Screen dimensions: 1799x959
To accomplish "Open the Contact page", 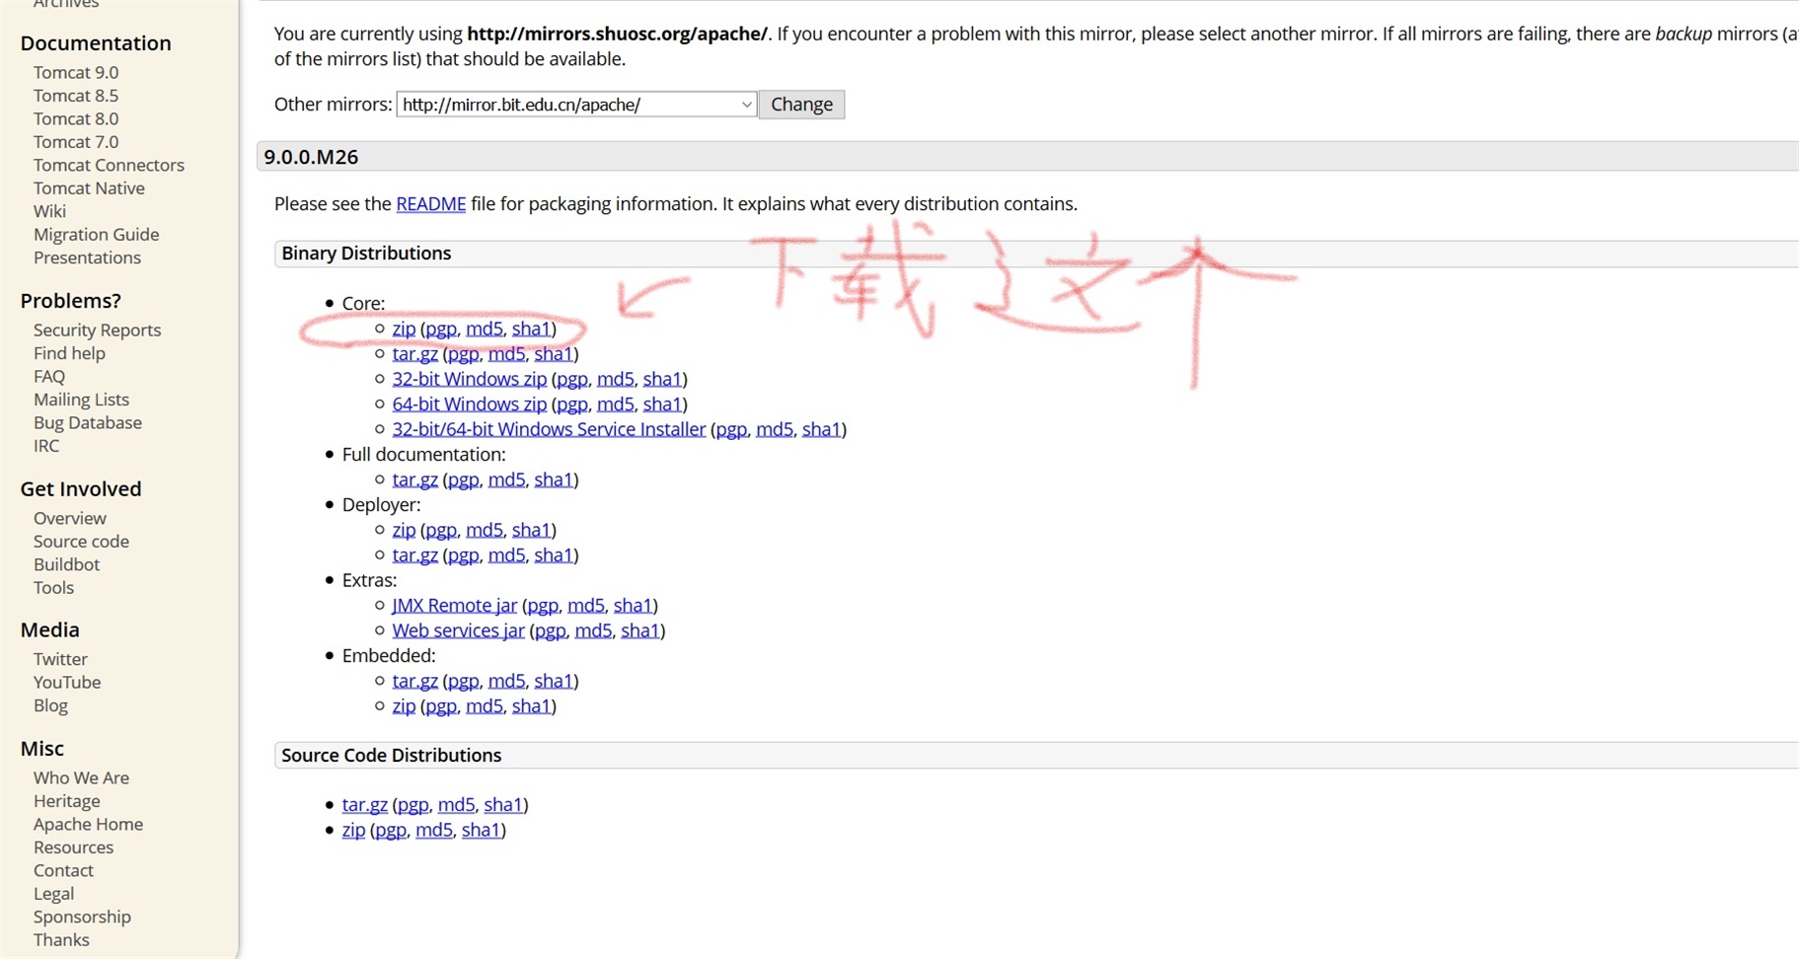I will pos(63,871).
